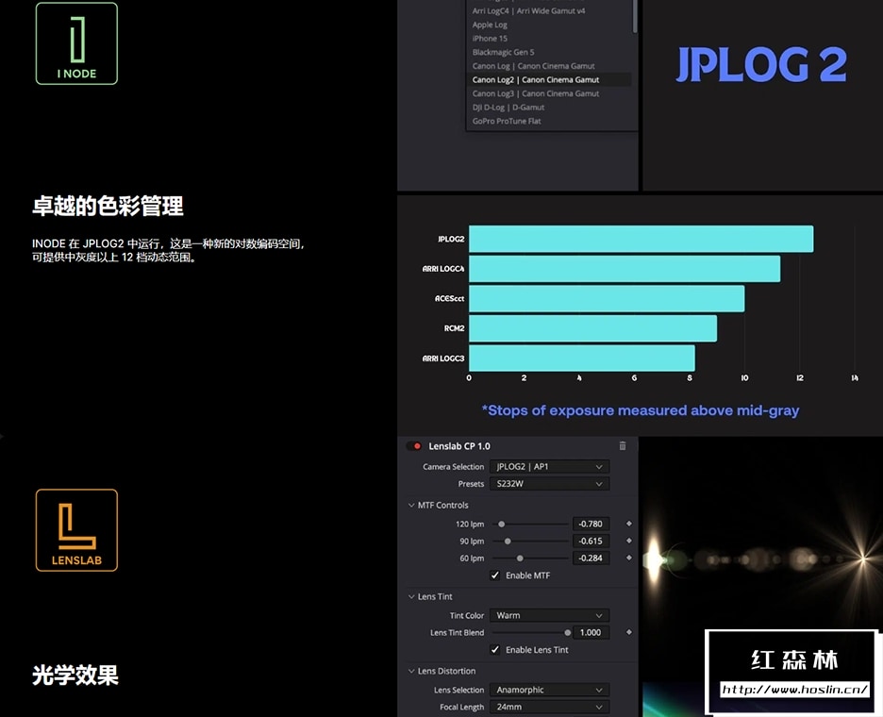
Task: Select DJI D-Log | D-Gamut option
Action: tap(508, 107)
